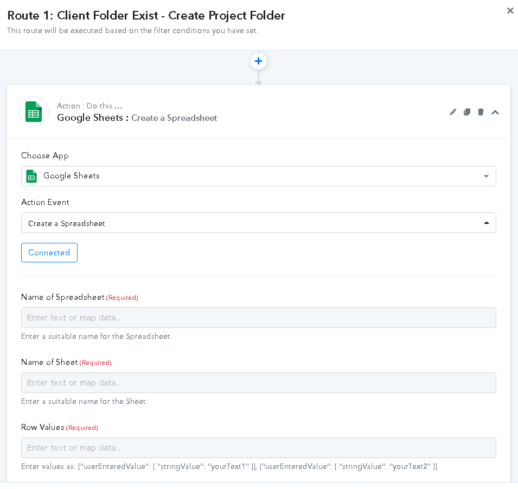
Task: Click the Connected button
Action: [49, 253]
